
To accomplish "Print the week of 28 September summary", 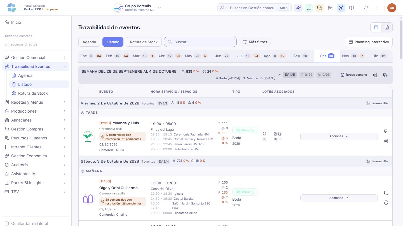I will click(x=375, y=75).
